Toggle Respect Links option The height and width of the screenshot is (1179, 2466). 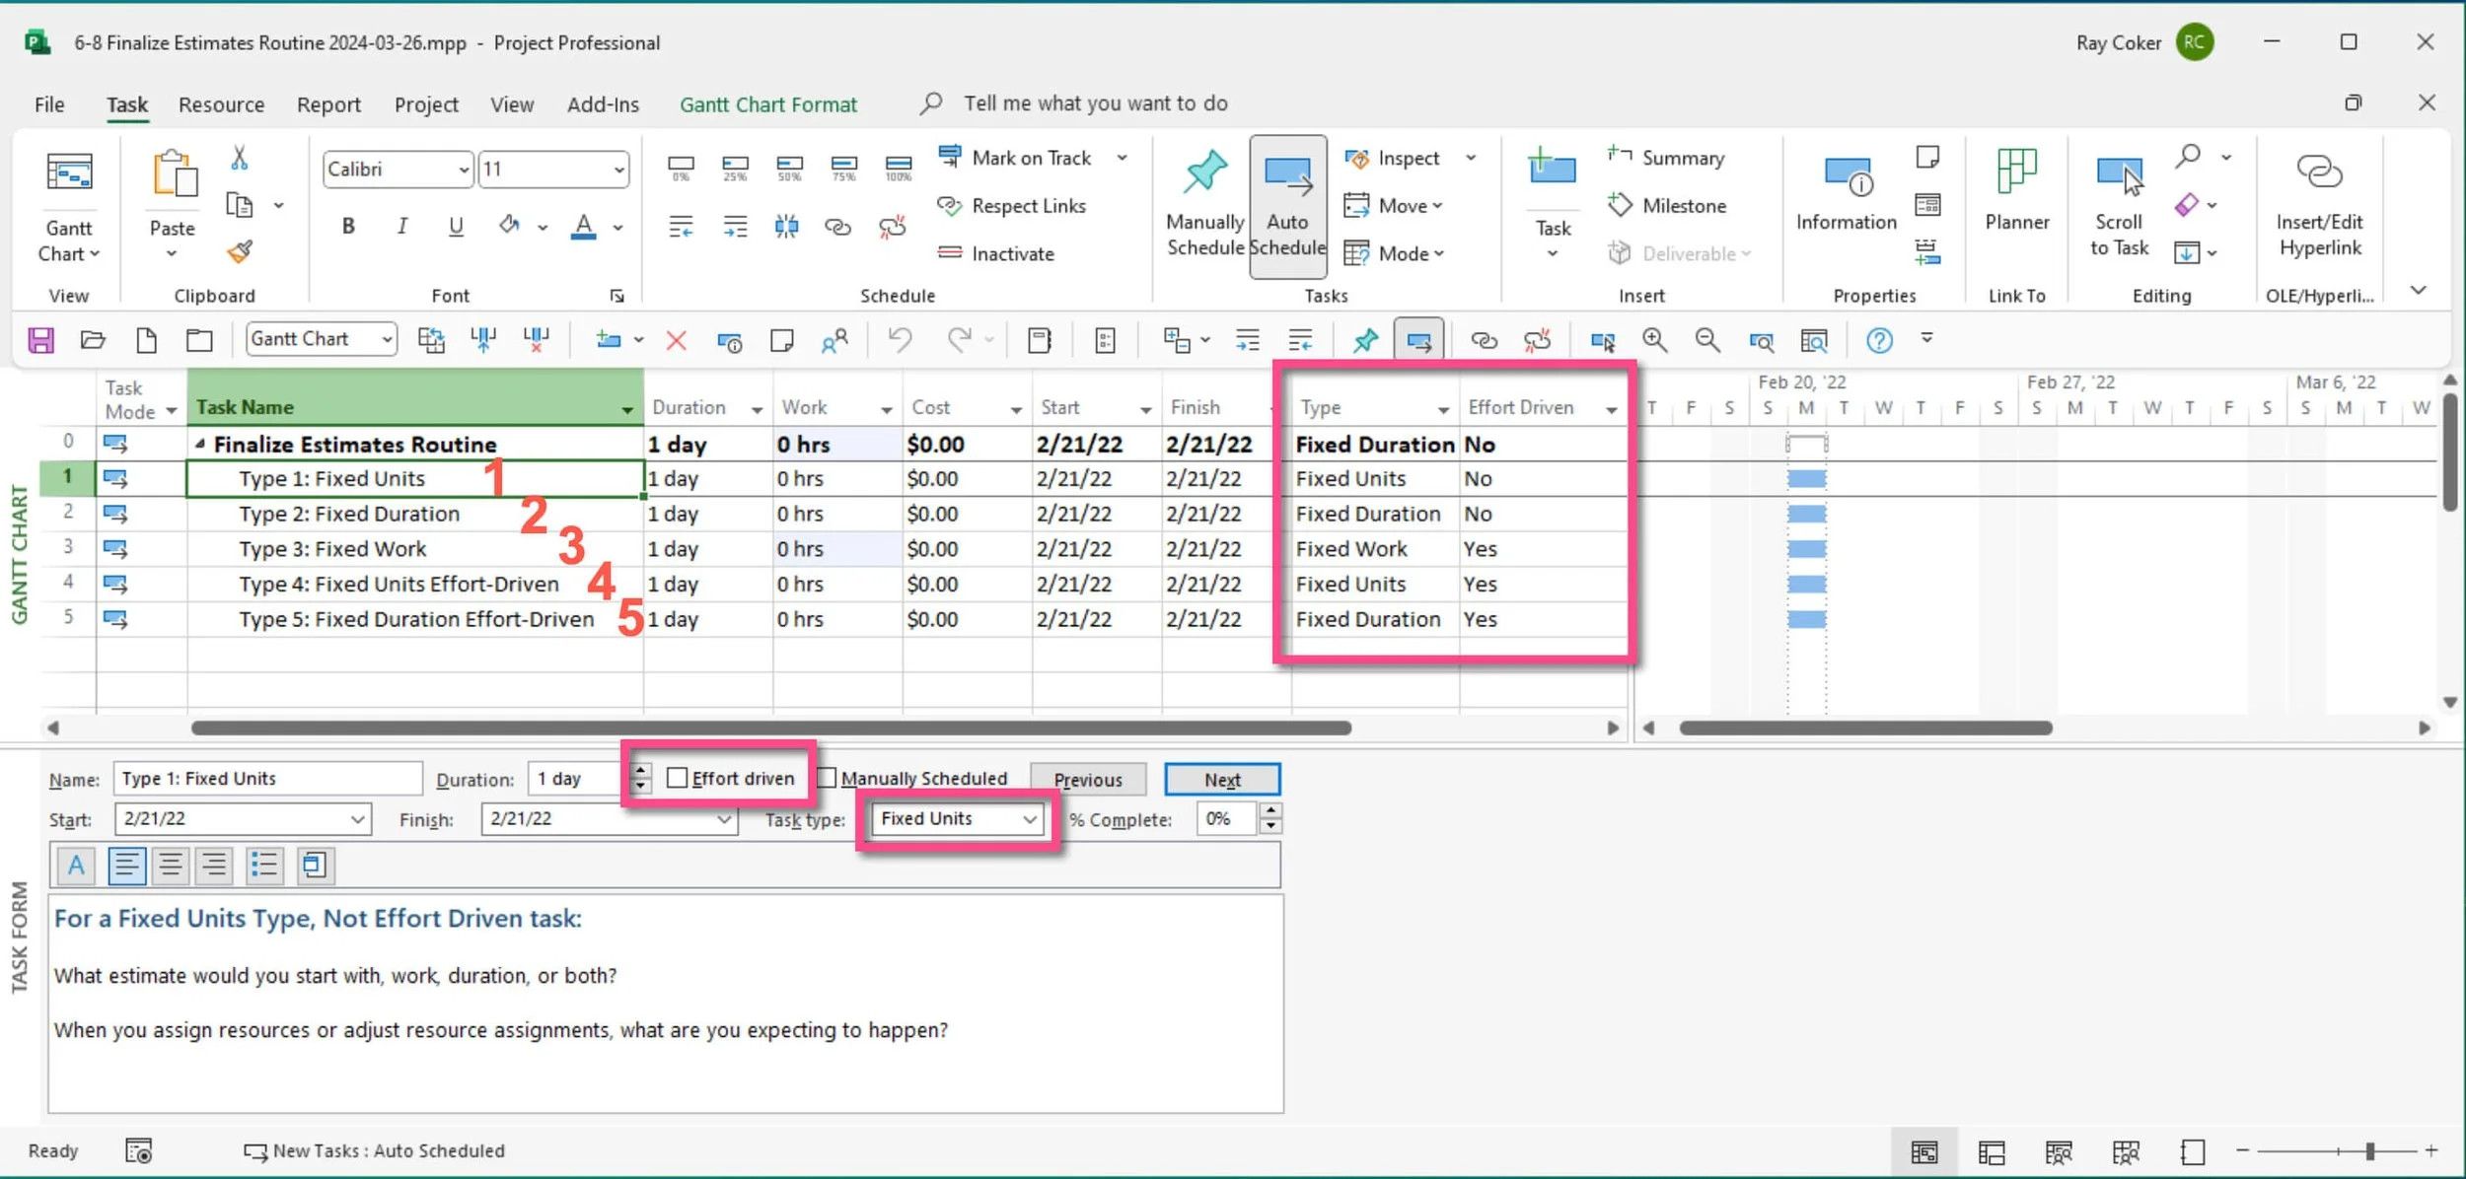tap(1012, 205)
